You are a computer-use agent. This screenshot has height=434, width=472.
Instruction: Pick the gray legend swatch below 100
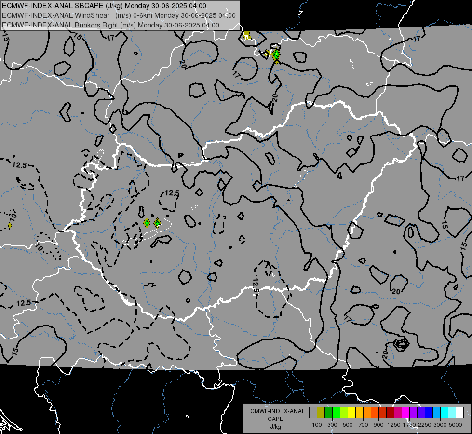[313, 413]
